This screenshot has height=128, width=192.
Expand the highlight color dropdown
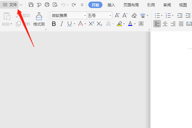click(x=124, y=24)
